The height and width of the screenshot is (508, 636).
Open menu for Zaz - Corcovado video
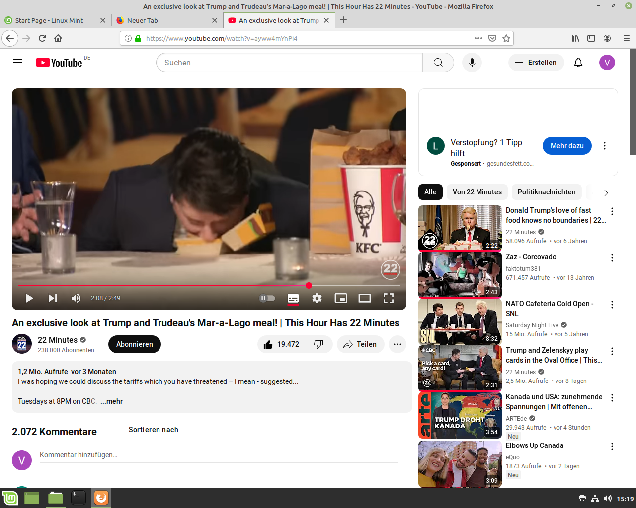[x=612, y=258]
